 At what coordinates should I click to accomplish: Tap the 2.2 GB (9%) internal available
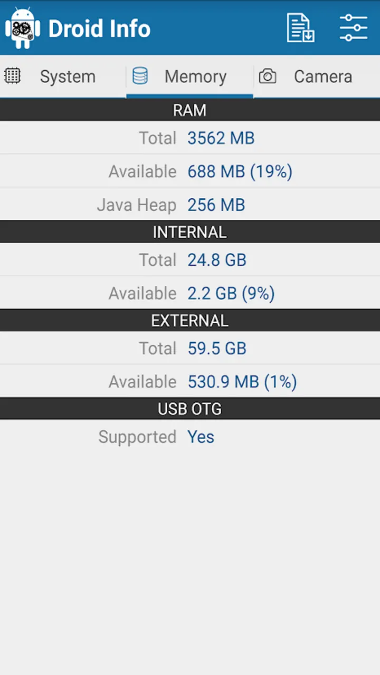click(x=231, y=293)
